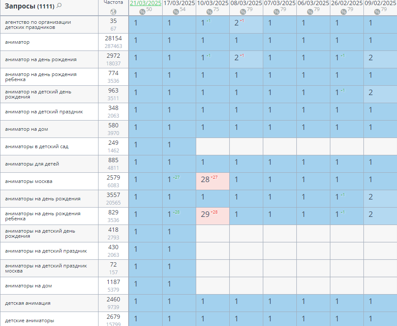Click position 29 cell on 10/03/2025
This screenshot has width=397, height=326.
click(213, 216)
